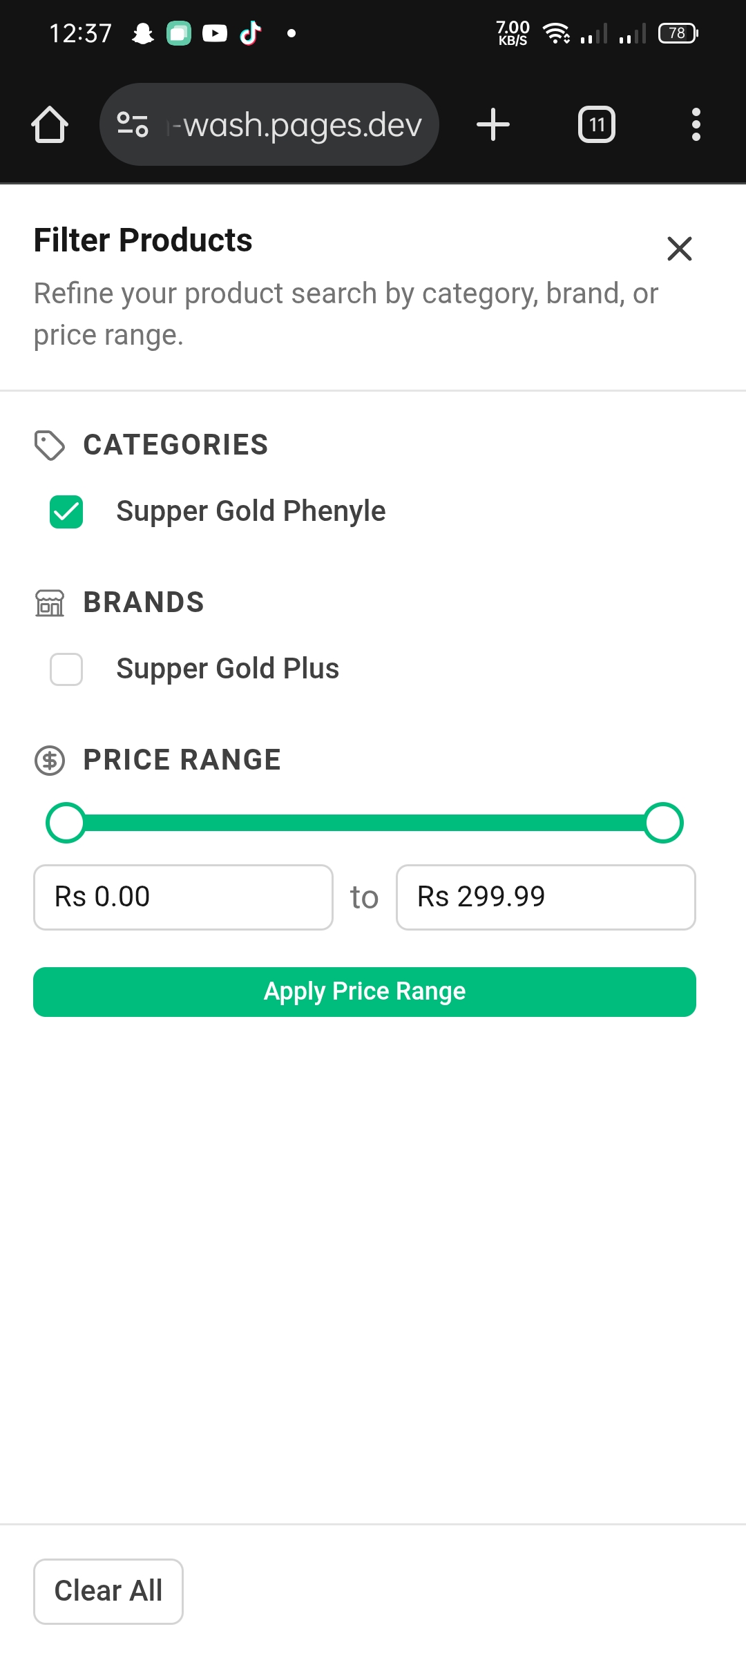Enable the Supper Gold Plus brand filter
746x1658 pixels.
66,669
